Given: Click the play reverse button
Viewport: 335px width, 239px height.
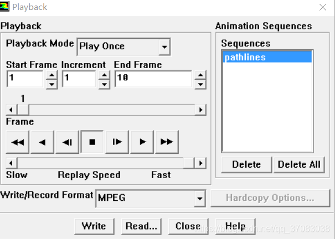Looking at the screenshot, I should (42, 142).
